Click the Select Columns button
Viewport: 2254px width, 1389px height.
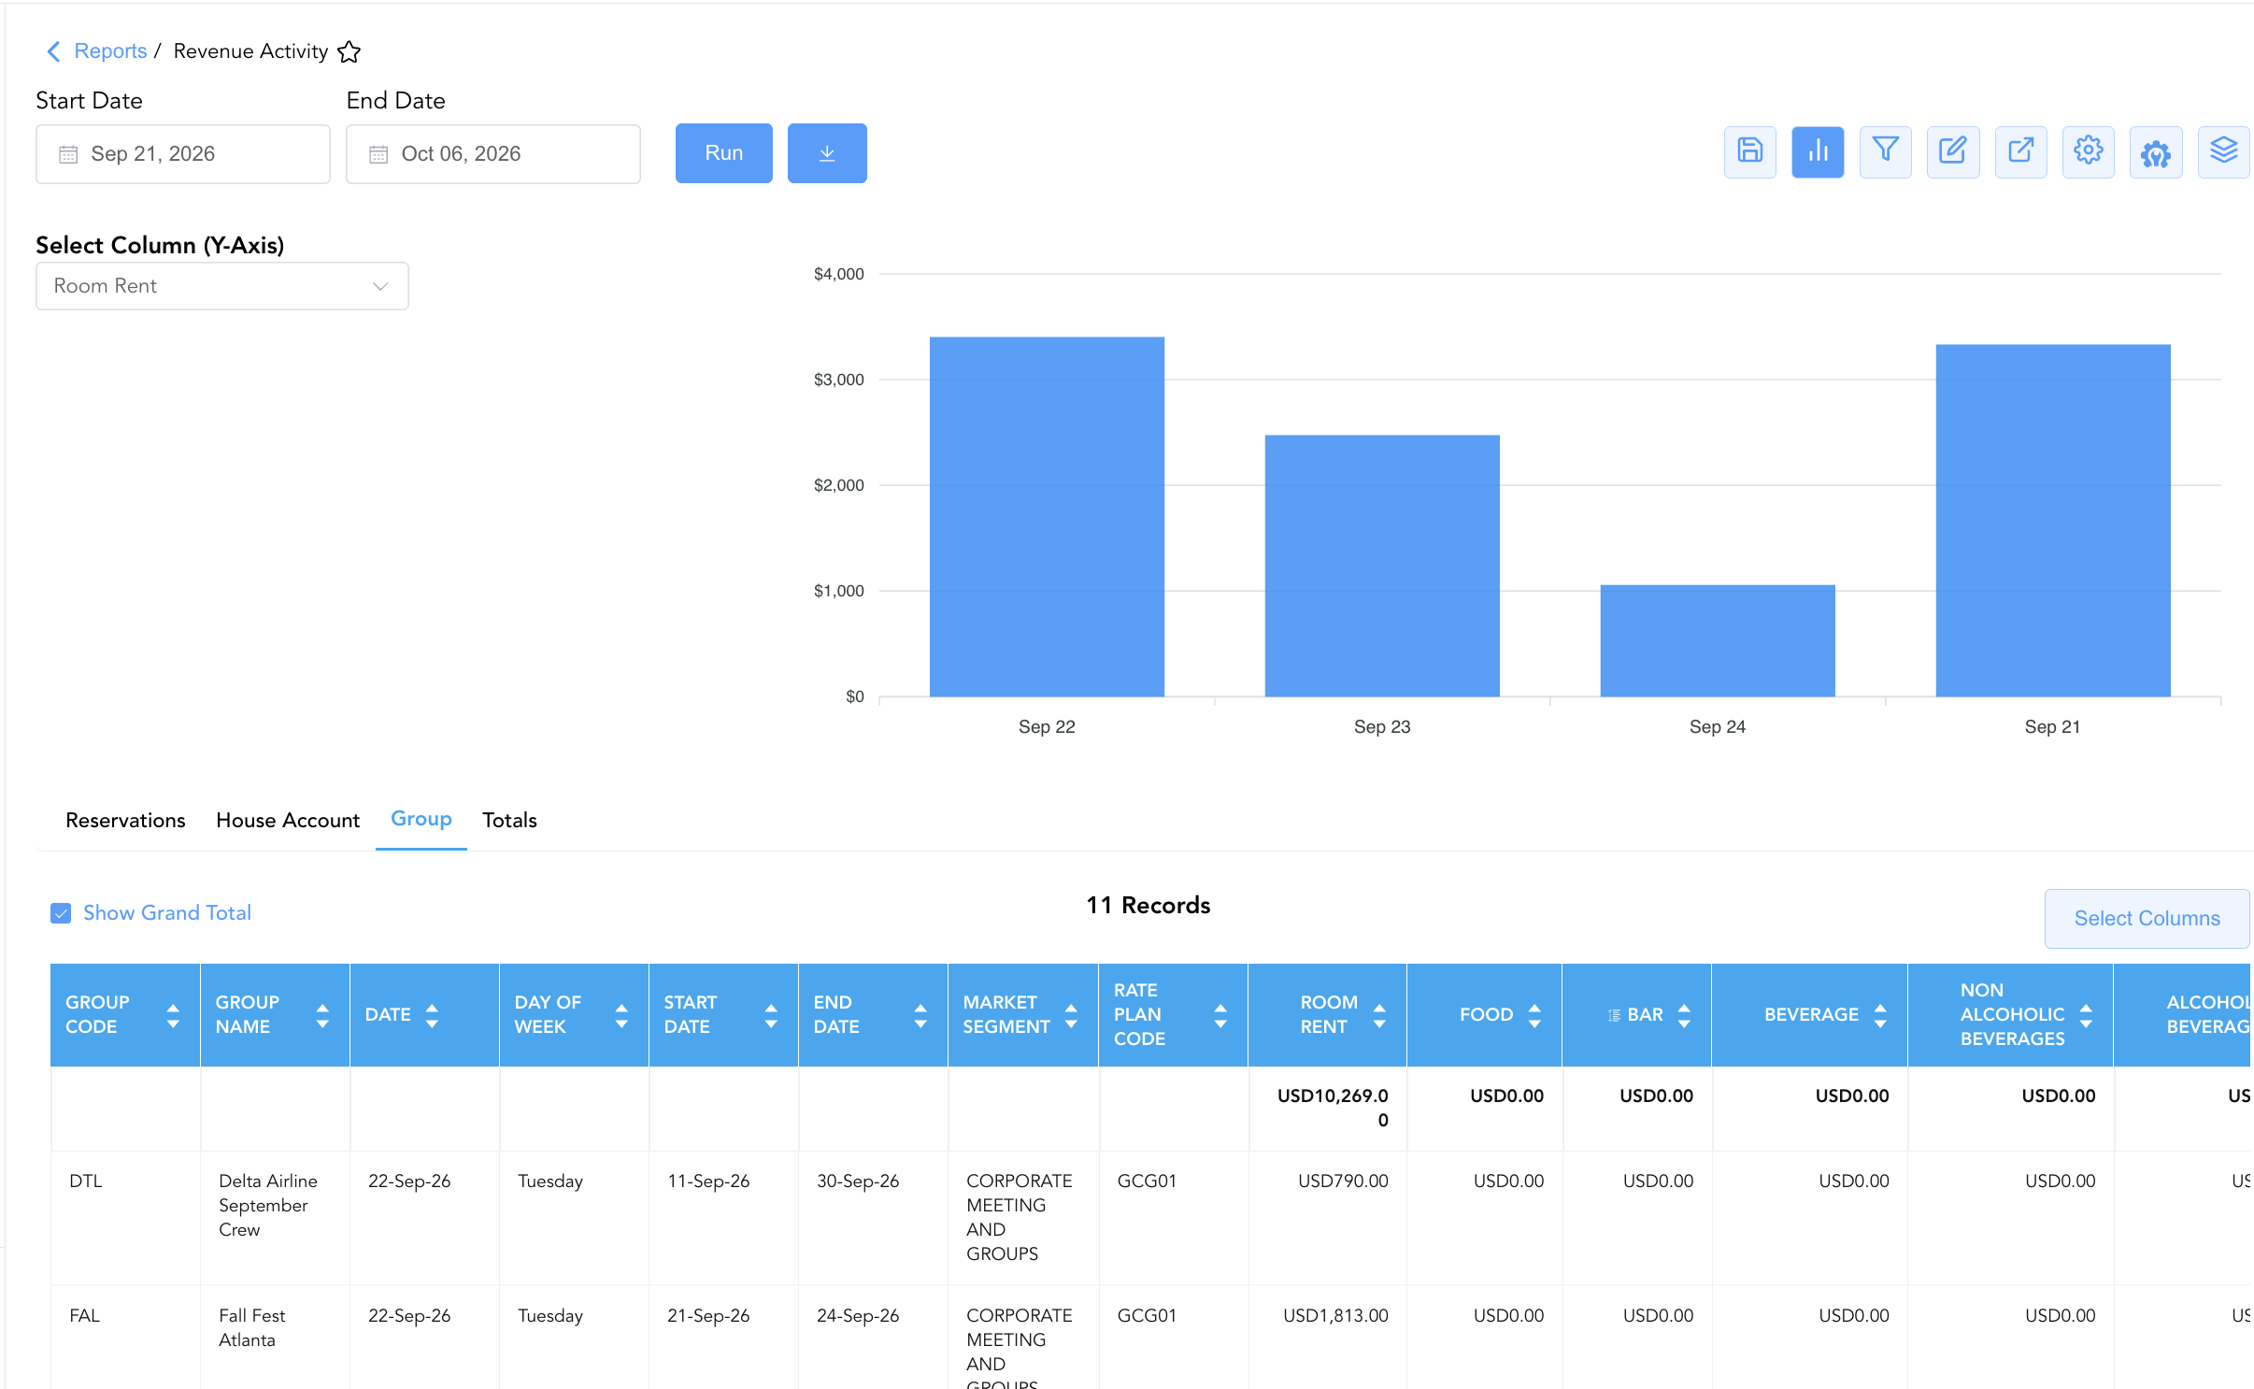(x=2147, y=918)
